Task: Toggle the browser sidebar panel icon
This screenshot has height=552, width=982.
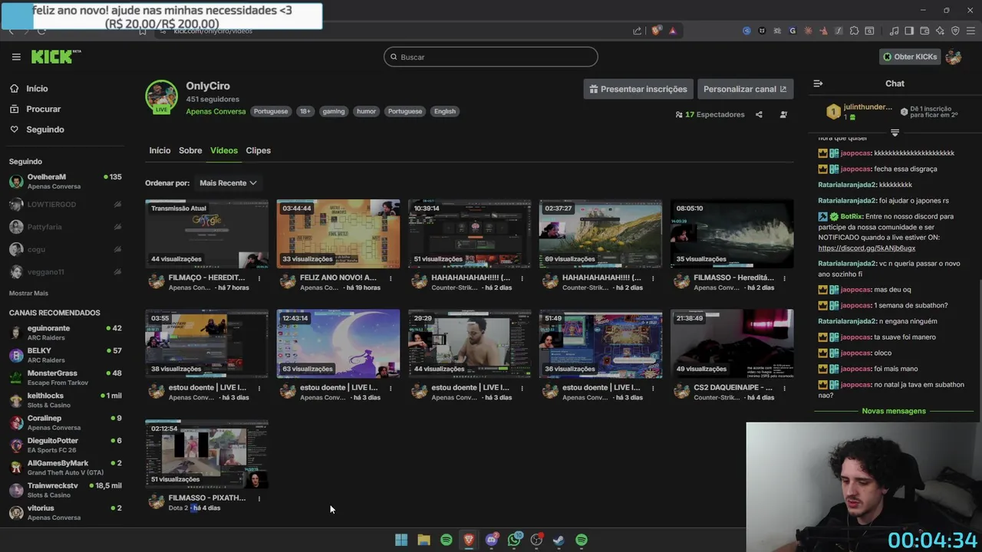Action: pos(909,31)
